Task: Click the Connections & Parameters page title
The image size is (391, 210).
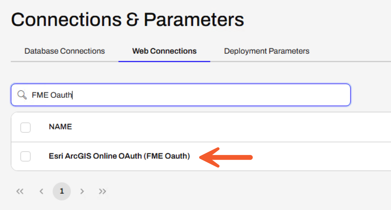Action: pos(127,19)
